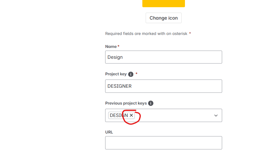Click the Previous project keys label
Image resolution: width=259 pixels, height=157 pixels.
tap(126, 103)
